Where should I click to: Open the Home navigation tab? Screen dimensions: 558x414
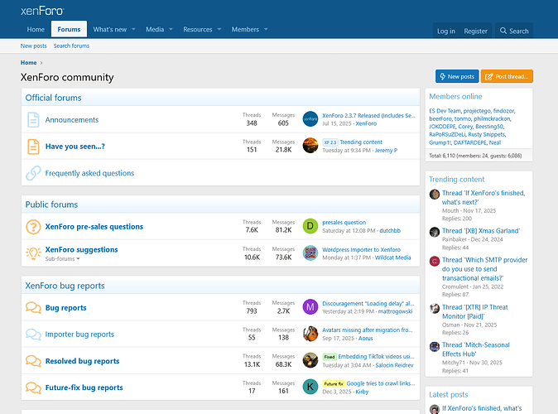pyautogui.click(x=36, y=30)
